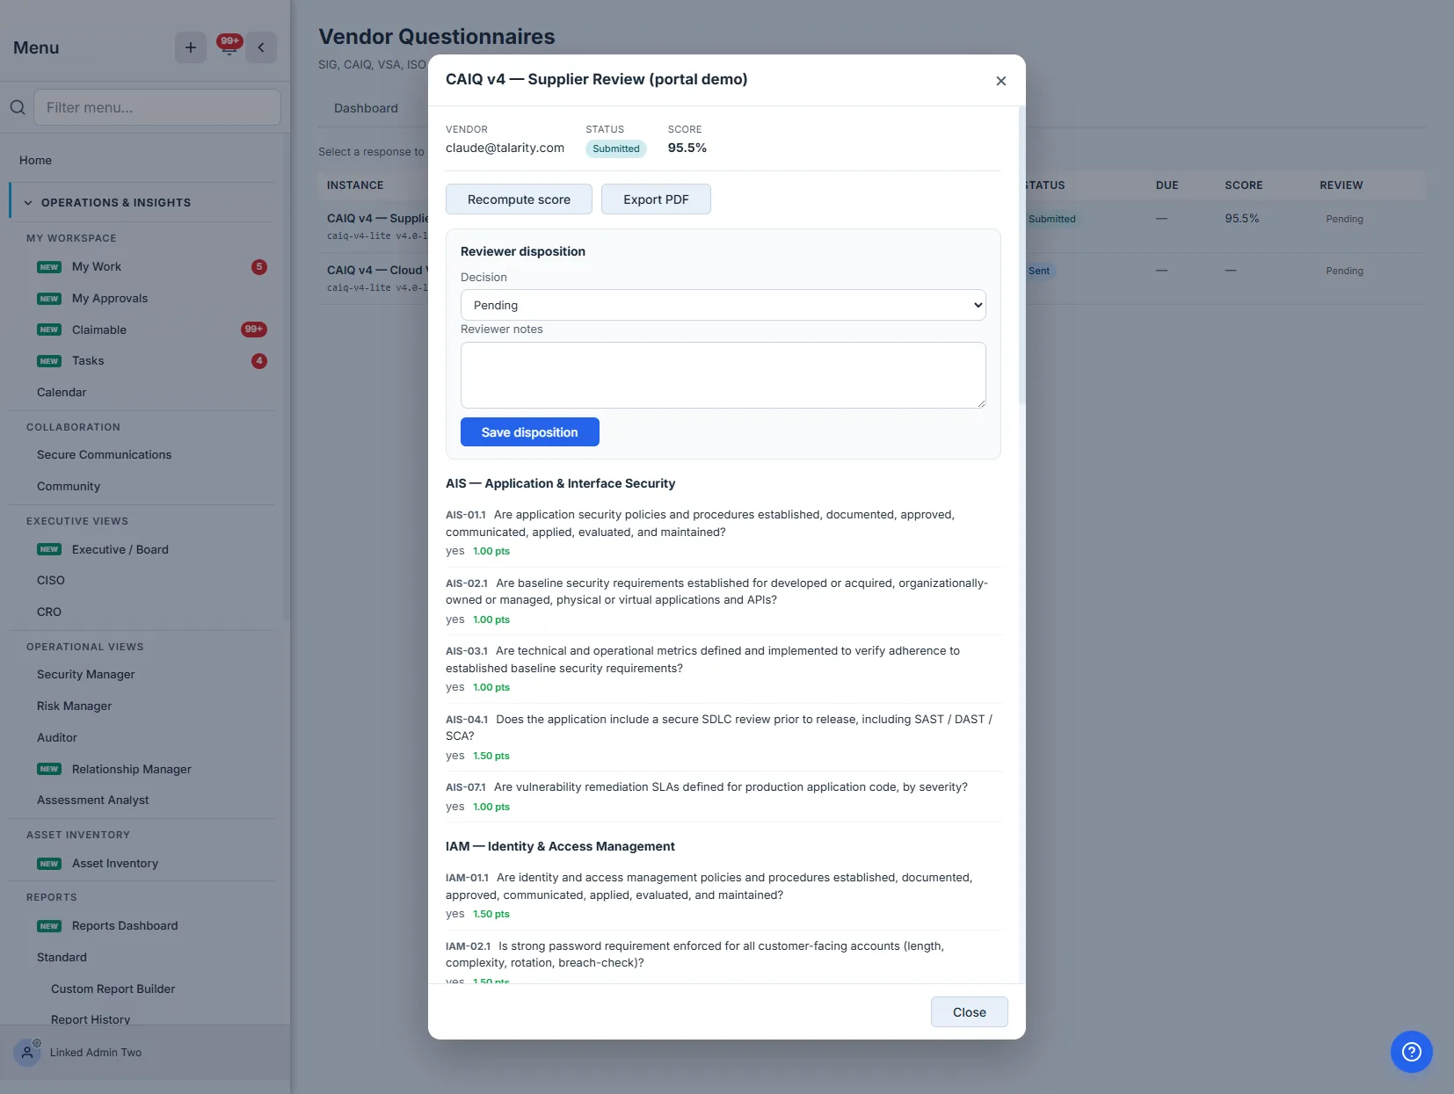
Task: Click the AIS-07.1 vulnerability remediation question
Action: pos(723,796)
